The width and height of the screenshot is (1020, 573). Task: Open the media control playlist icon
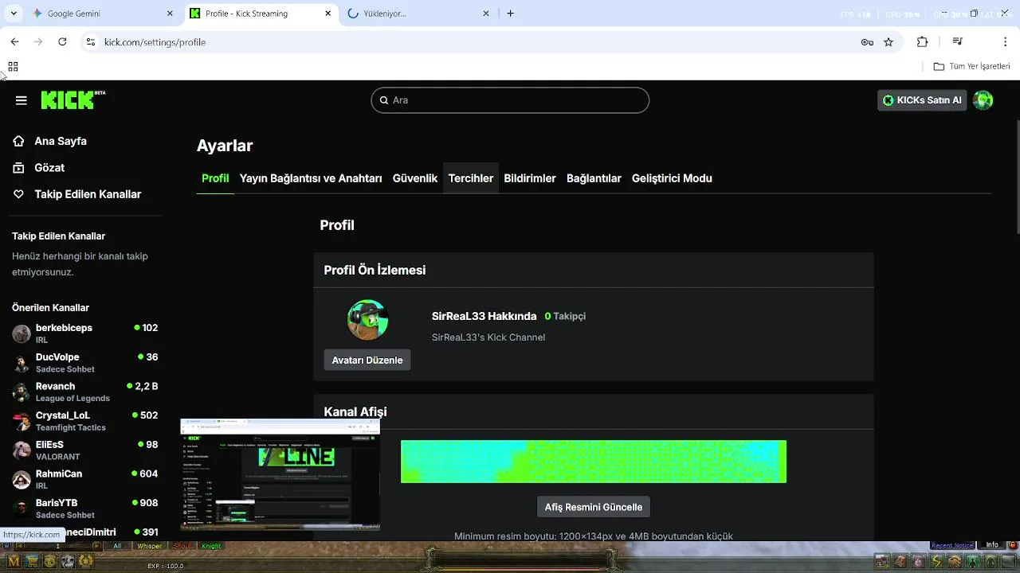pyautogui.click(x=958, y=41)
